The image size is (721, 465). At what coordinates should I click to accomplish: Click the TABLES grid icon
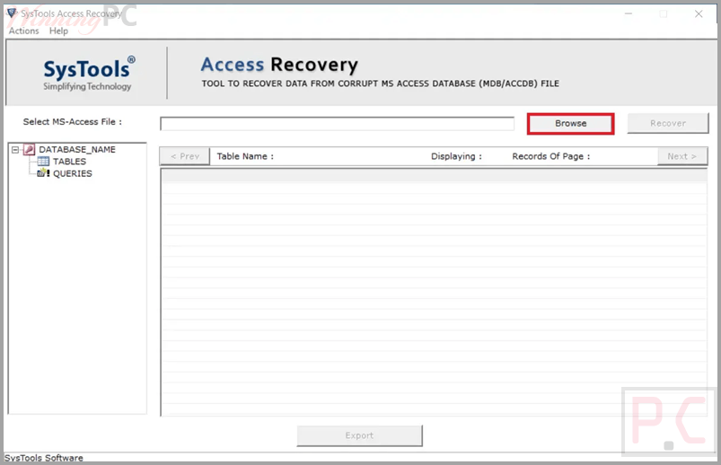pos(43,162)
